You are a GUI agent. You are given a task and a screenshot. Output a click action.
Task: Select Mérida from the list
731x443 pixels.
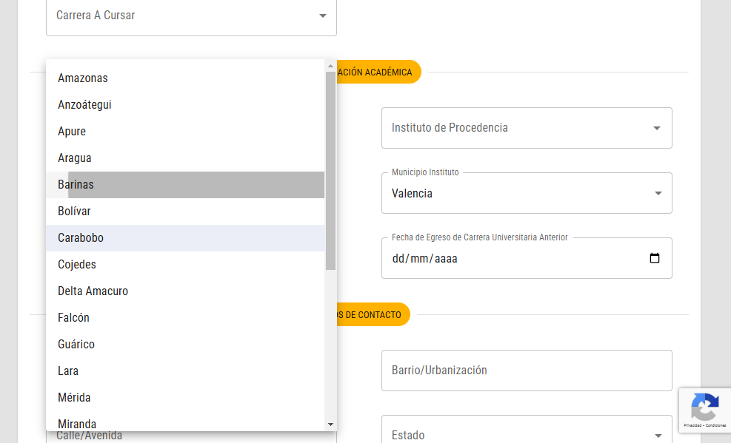[185, 397]
